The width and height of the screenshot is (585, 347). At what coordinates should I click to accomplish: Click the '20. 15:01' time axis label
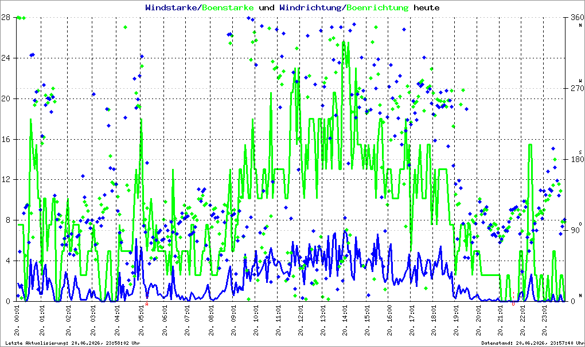(x=367, y=321)
